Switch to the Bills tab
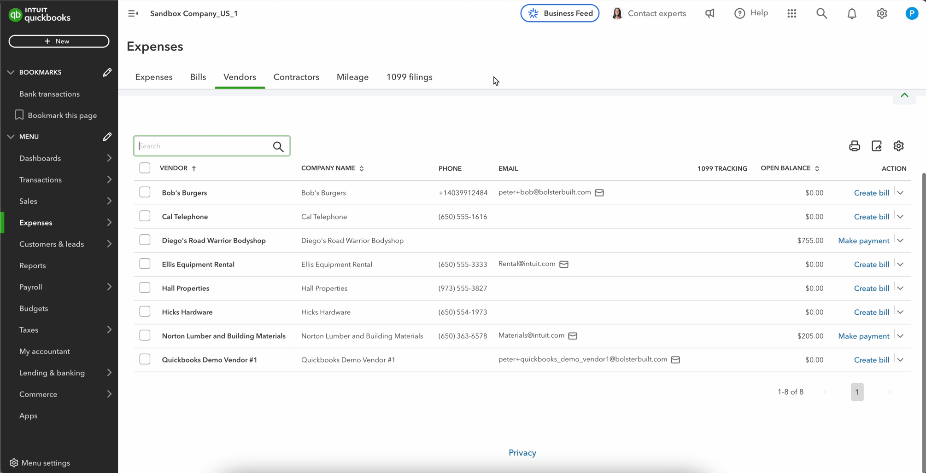Screen dimensions: 926x473 (198, 77)
